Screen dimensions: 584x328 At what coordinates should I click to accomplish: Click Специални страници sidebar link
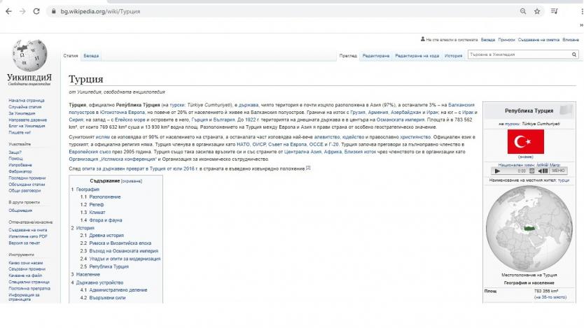29,282
